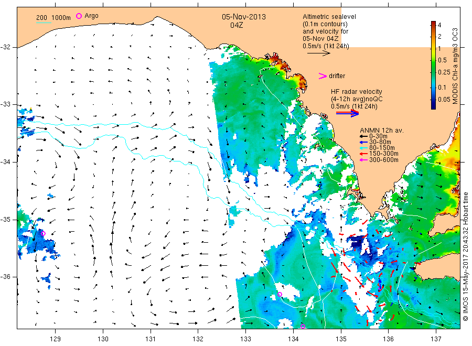Click the longitude axis label 133
Image resolution: width=472 pixels, height=346 pixels.
pos(245,339)
